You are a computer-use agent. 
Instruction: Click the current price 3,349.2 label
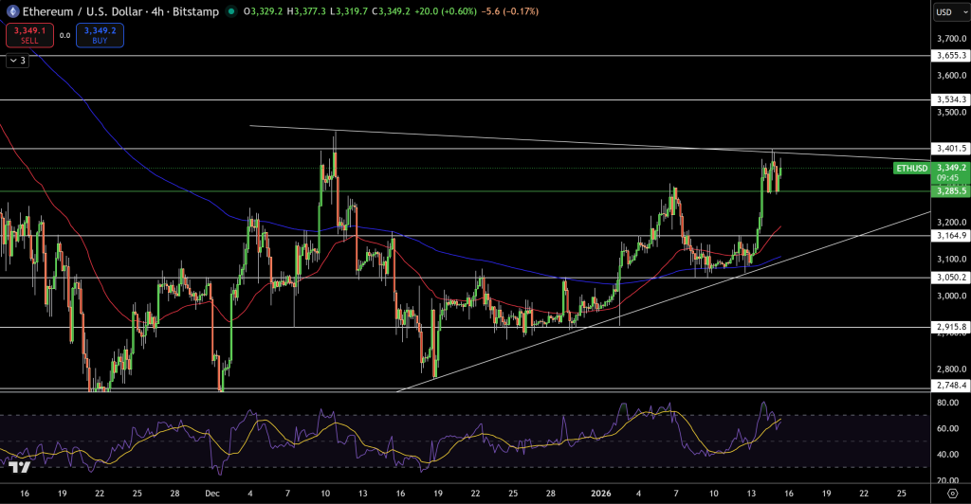(950, 168)
